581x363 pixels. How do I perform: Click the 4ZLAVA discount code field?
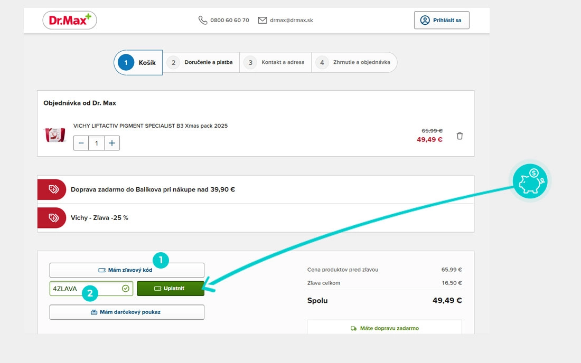click(91, 289)
